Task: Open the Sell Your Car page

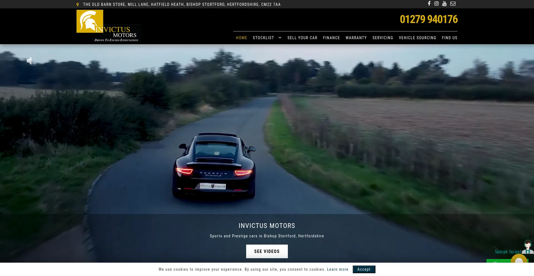Action: (x=302, y=38)
